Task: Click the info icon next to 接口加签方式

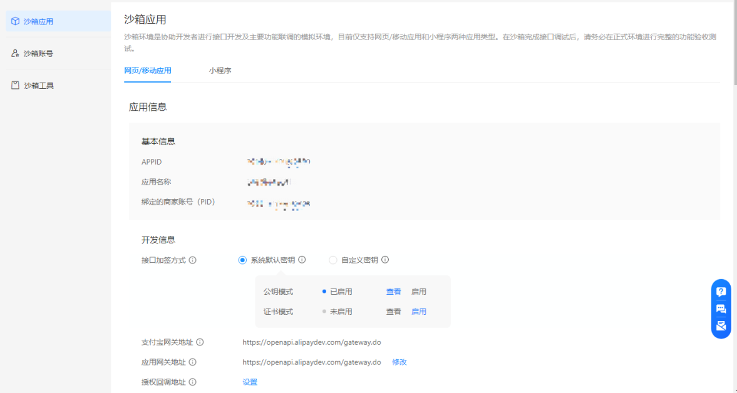Action: point(192,260)
